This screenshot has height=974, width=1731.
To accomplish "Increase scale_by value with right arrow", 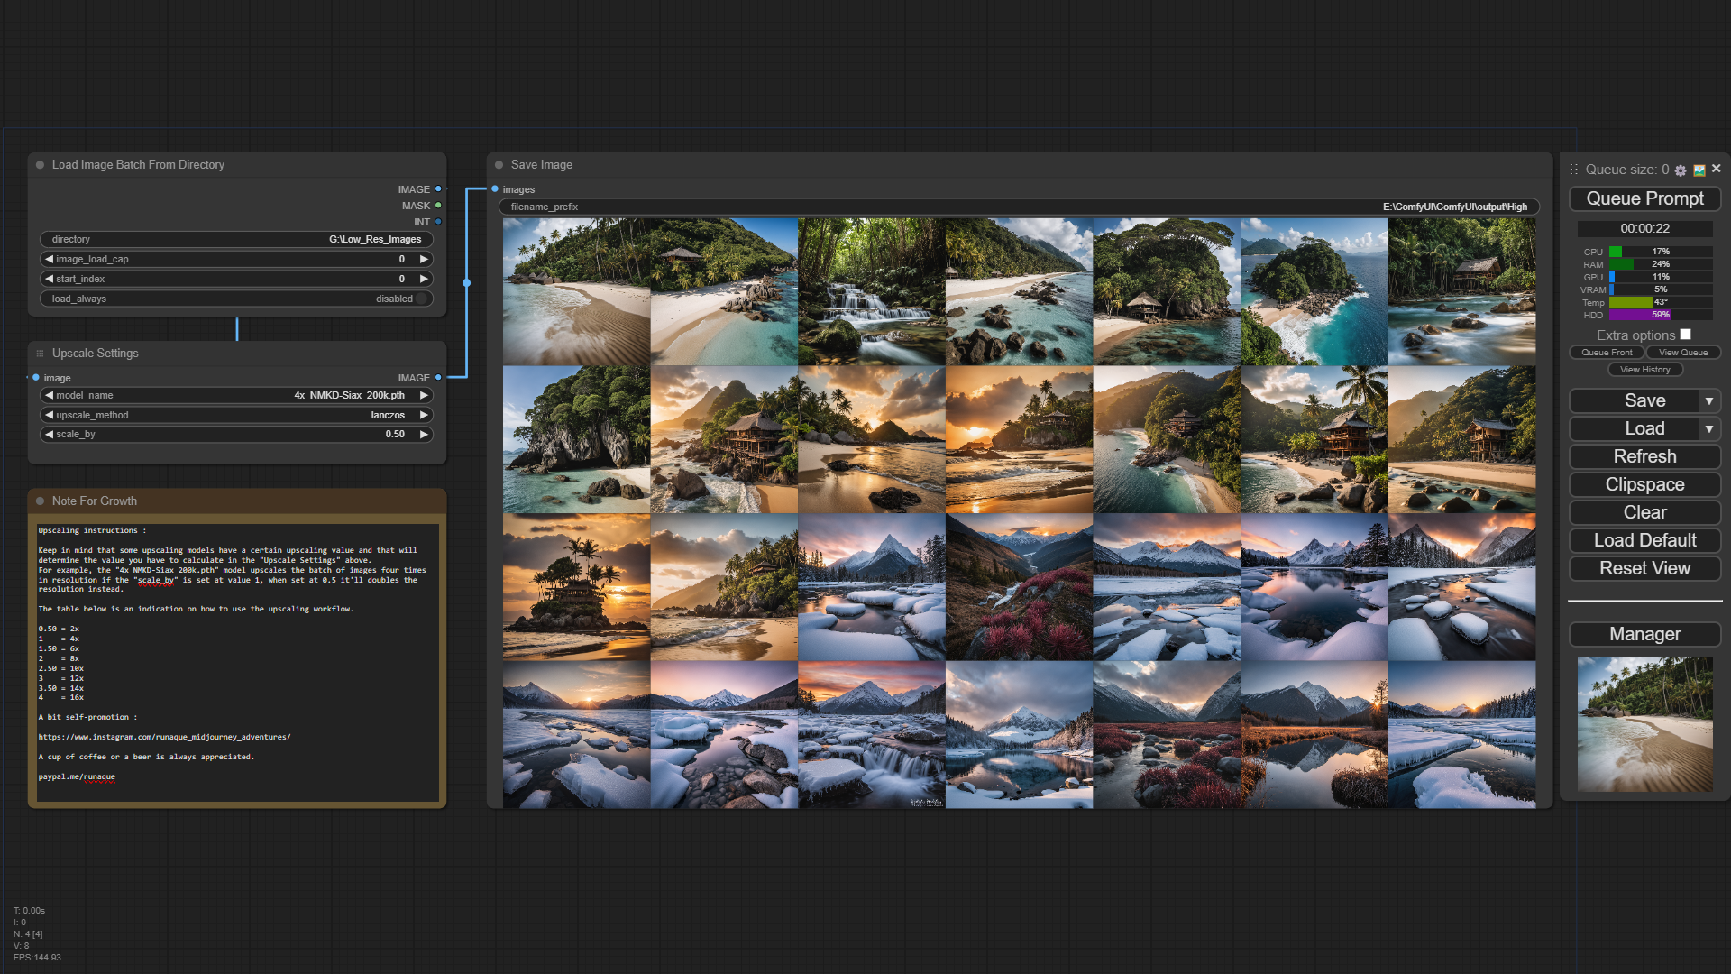I will pyautogui.click(x=424, y=435).
